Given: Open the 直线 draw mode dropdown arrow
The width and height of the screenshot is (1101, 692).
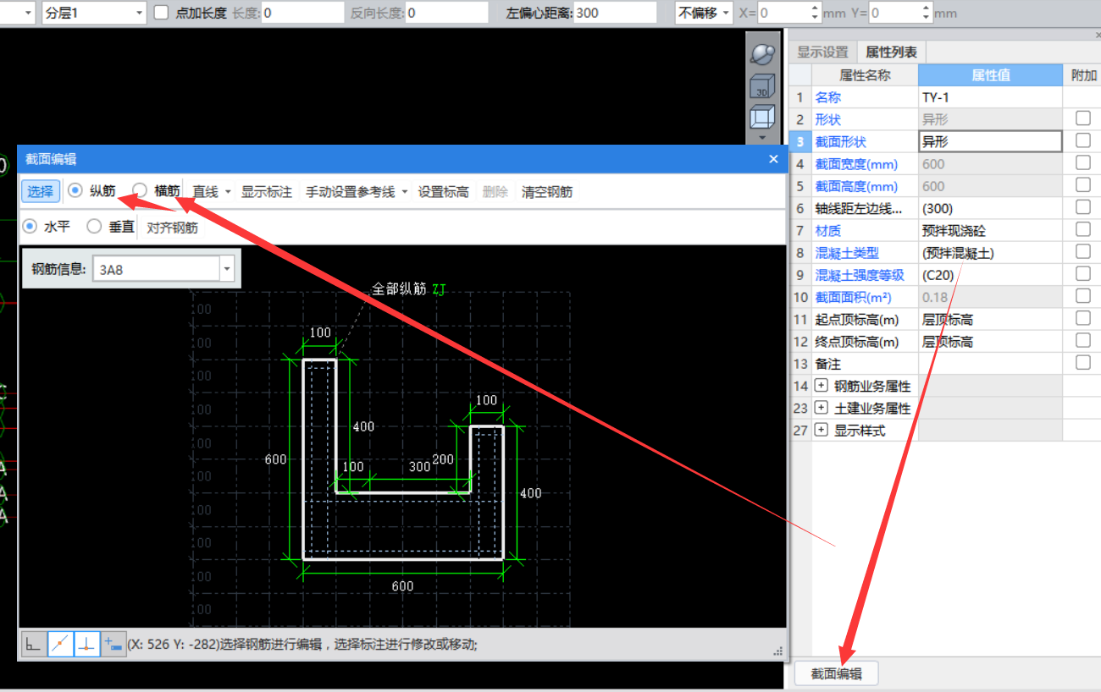Looking at the screenshot, I should point(228,192).
